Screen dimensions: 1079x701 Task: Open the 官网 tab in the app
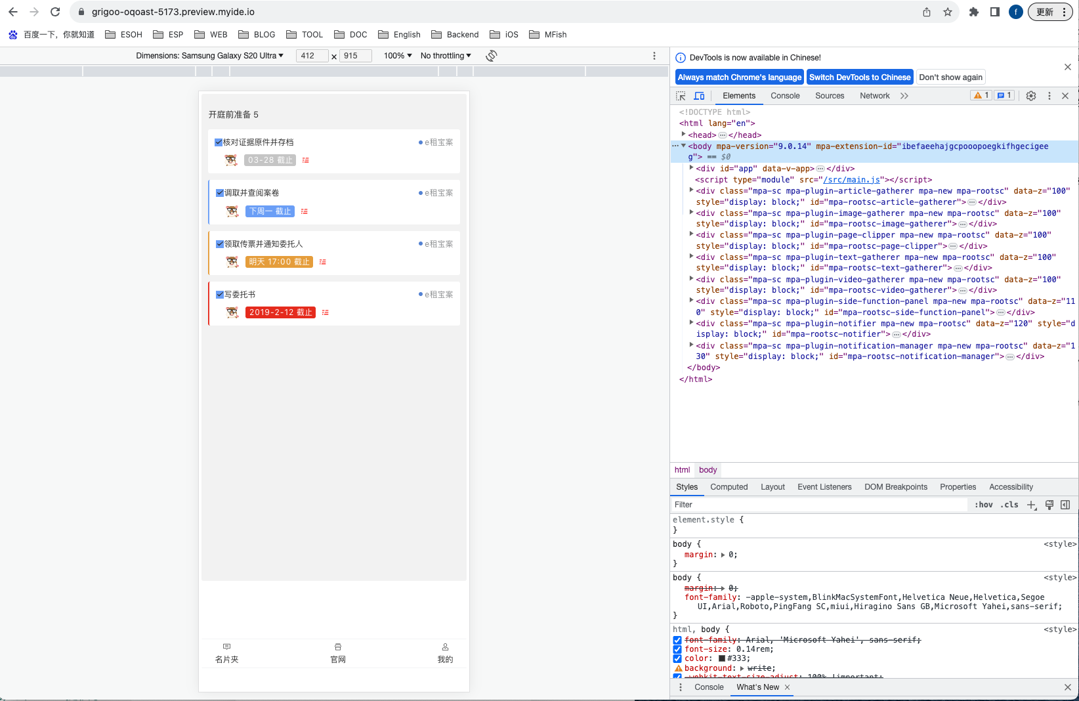click(x=338, y=653)
